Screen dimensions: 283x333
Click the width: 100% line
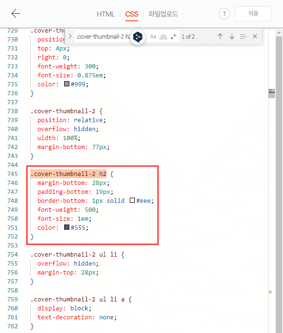click(59, 138)
